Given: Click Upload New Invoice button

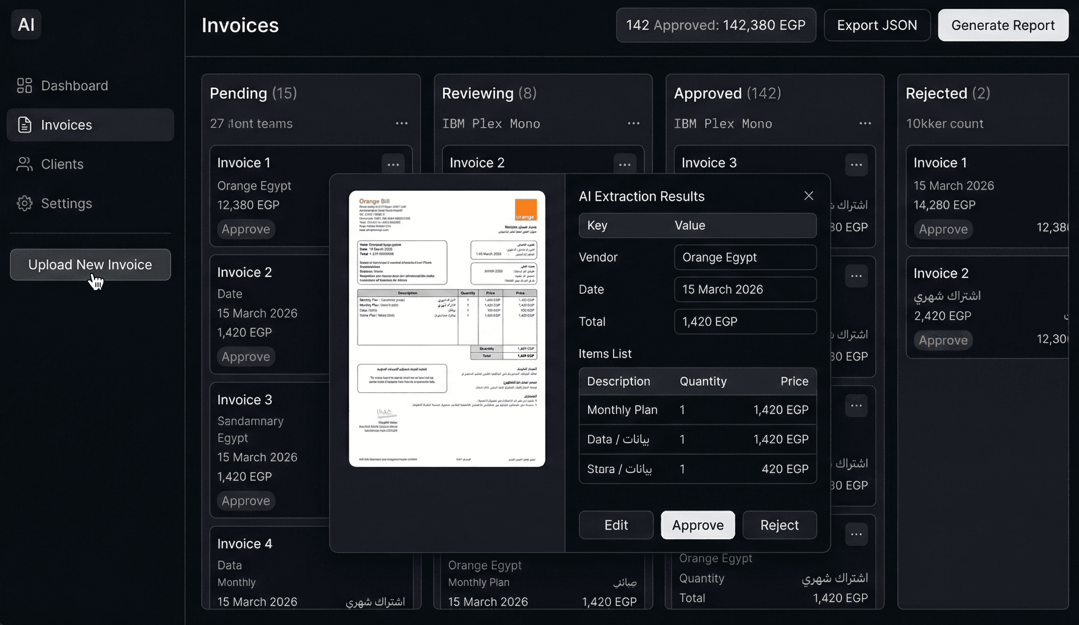Looking at the screenshot, I should coord(90,265).
